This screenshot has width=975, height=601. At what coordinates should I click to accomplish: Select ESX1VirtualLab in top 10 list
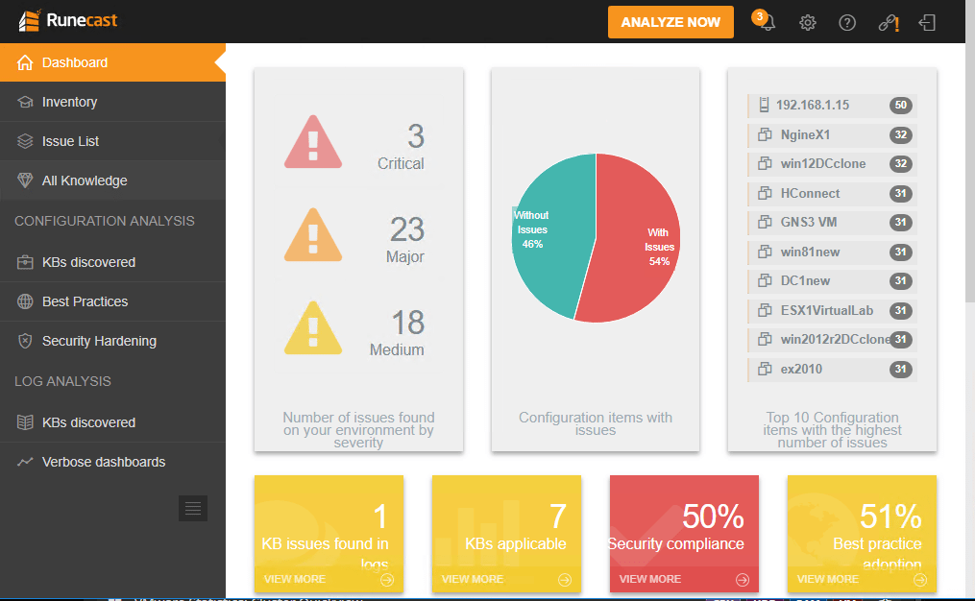pos(832,310)
